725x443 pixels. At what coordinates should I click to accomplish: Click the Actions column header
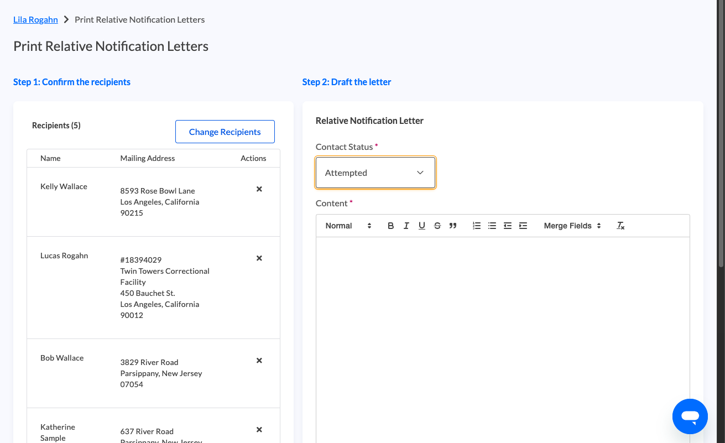[253, 158]
